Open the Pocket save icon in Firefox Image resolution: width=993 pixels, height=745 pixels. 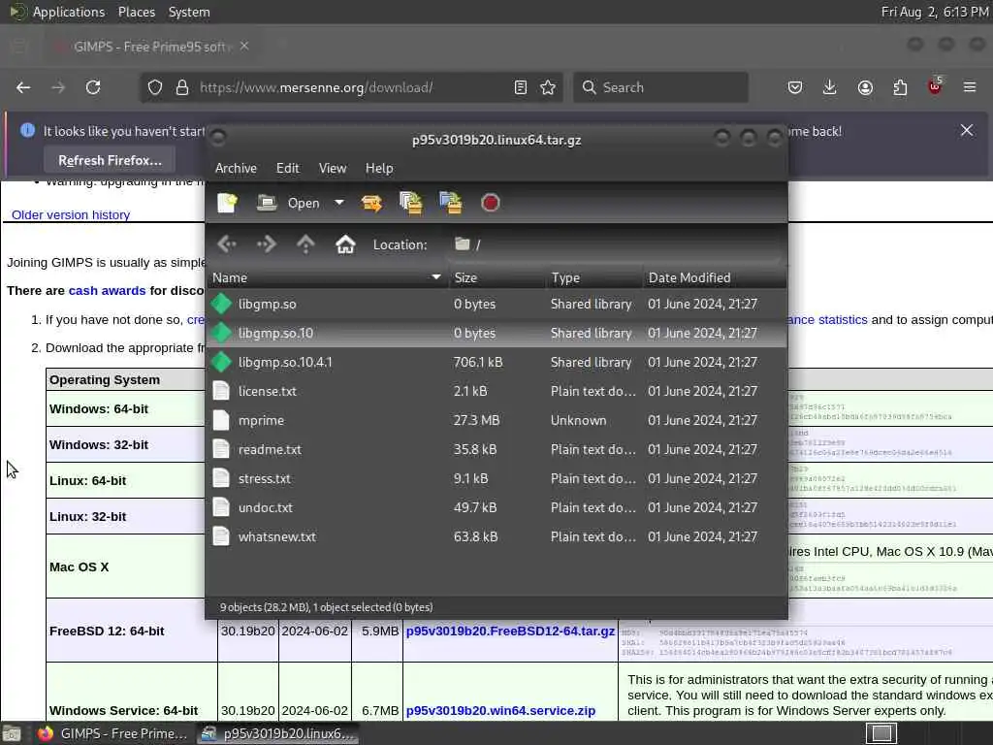coord(795,87)
